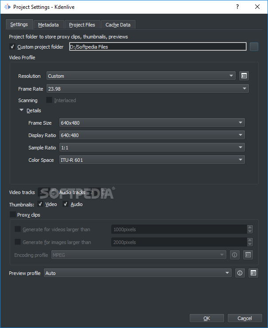Open the Frame Rate dropdown showing 23.98
This screenshot has height=328, width=268.
(148, 89)
